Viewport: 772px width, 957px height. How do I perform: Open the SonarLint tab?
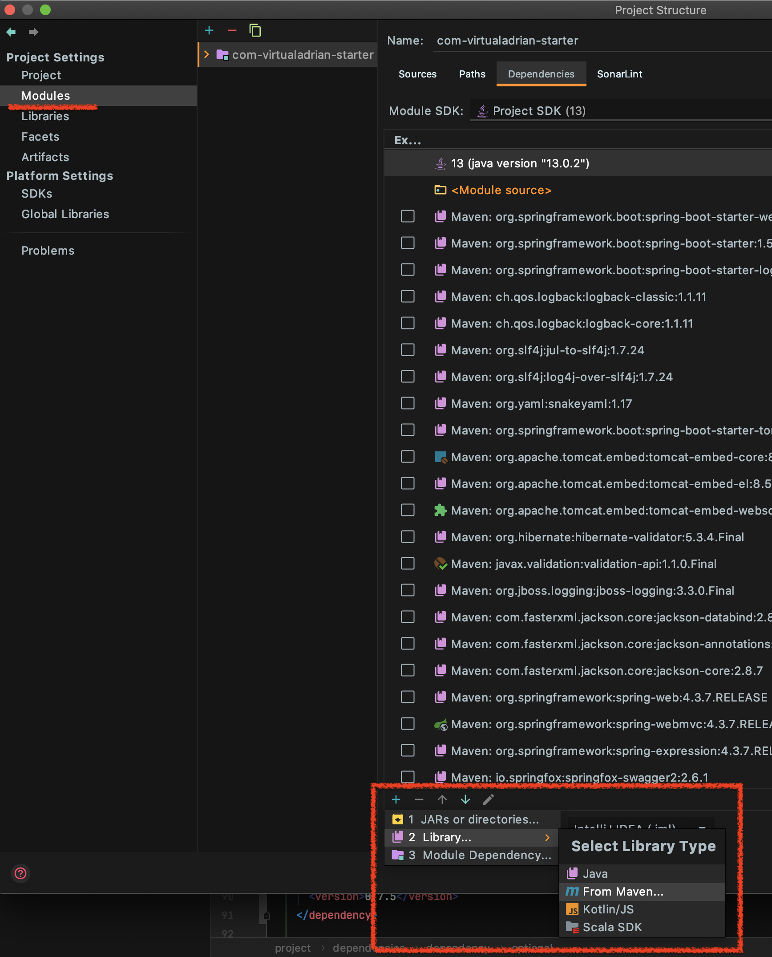coord(619,74)
